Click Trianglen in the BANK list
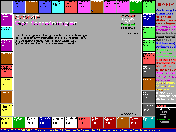Viewport: 176px width, 132px height. point(164,17)
